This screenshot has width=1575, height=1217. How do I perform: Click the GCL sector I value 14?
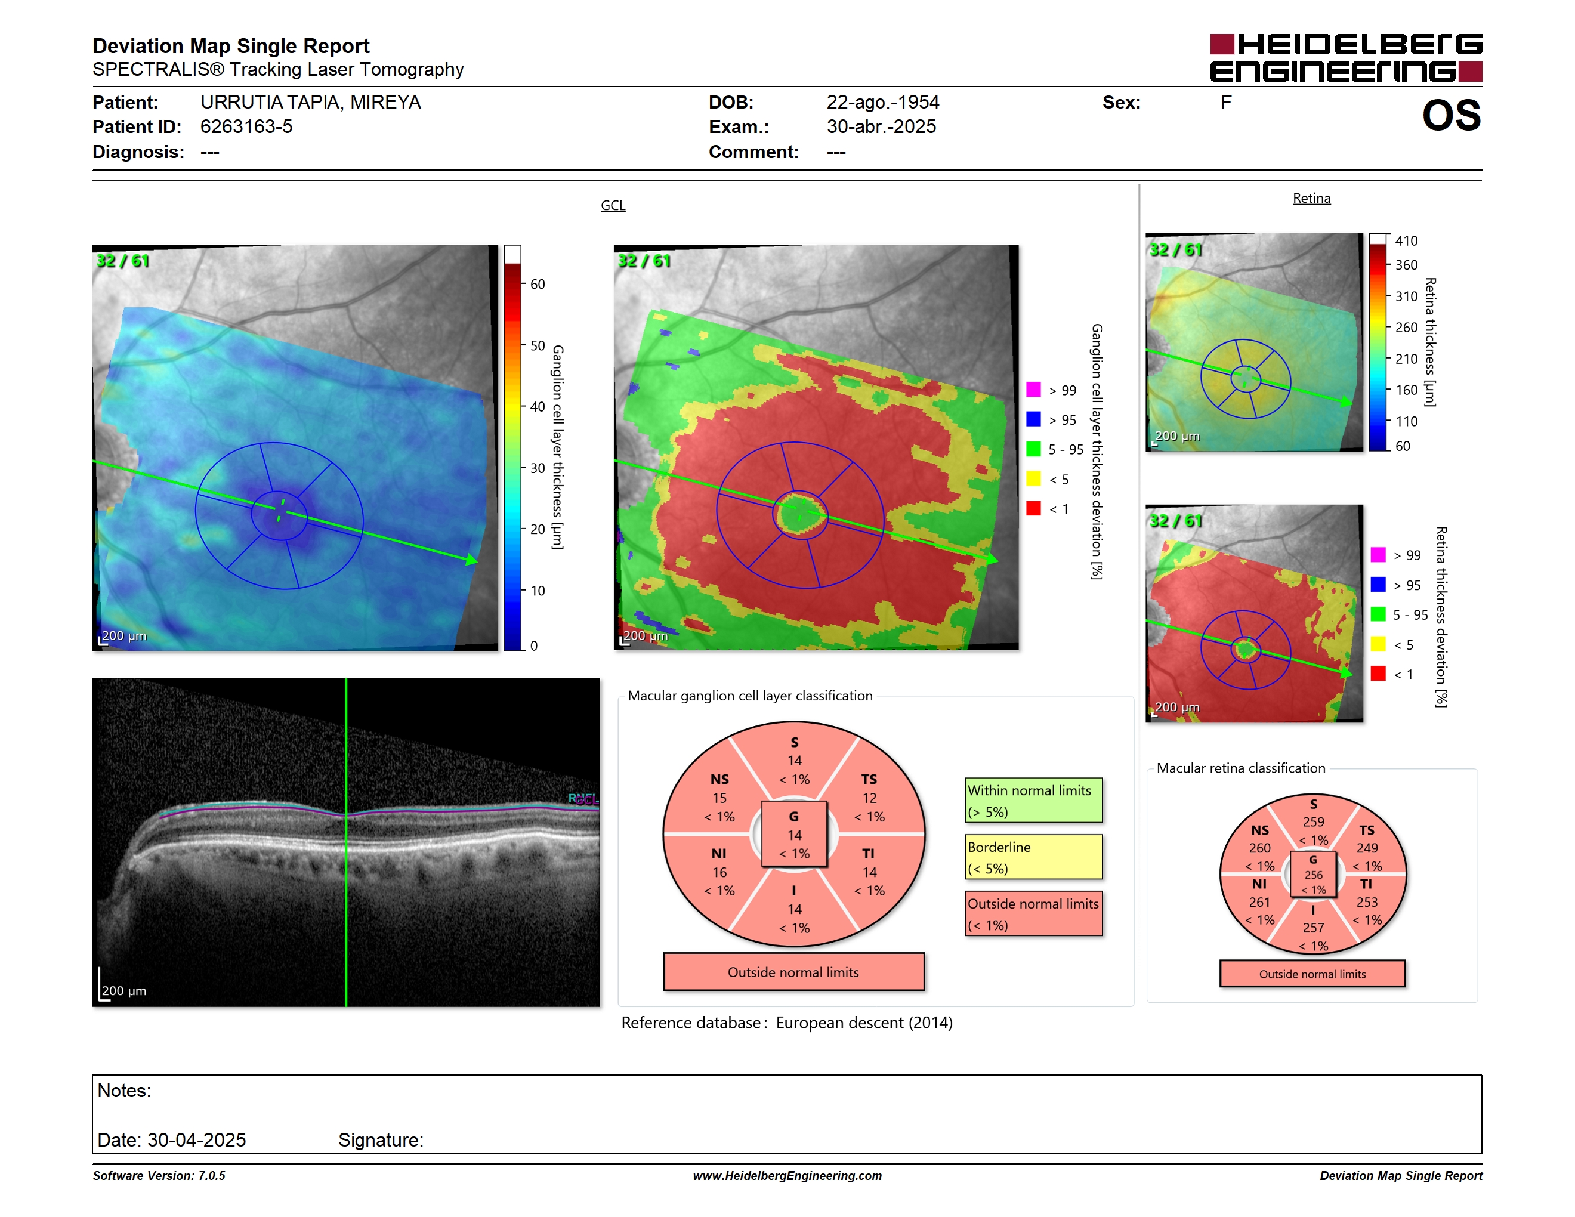tap(794, 909)
